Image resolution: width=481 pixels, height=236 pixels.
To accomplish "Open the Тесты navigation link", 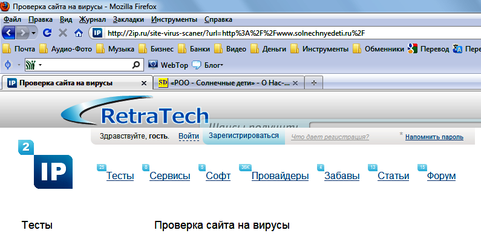I will coord(120,176).
